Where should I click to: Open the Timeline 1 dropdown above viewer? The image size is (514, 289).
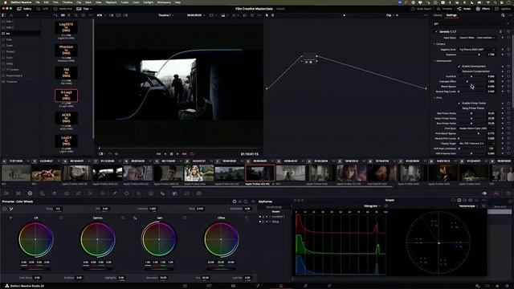click(165, 15)
